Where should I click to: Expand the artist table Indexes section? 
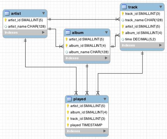coord(43,32)
